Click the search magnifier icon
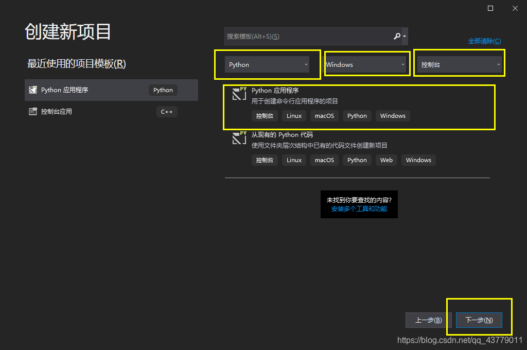Image resolution: width=527 pixels, height=350 pixels. coord(397,36)
